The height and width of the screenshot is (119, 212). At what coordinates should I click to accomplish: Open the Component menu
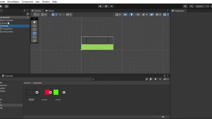27,2
